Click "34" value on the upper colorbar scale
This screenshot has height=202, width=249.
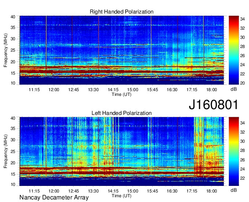click(242, 19)
